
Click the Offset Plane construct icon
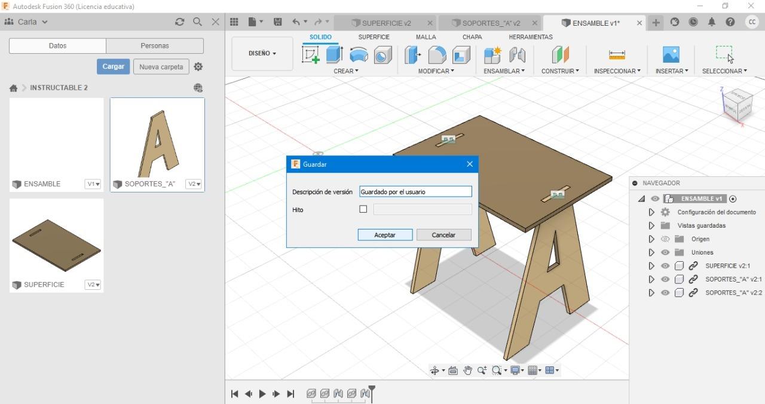click(560, 55)
